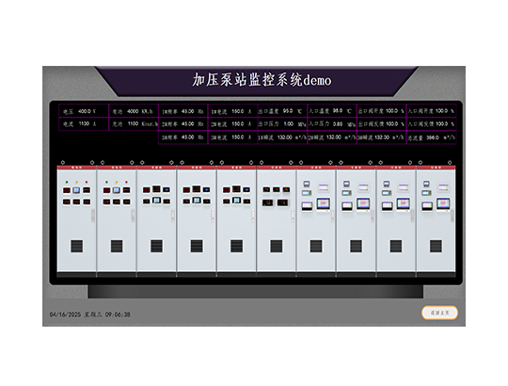Select the 出口阀开度 100.0 % field
Image resolution: width=508 pixels, height=386 pixels.
(381, 111)
